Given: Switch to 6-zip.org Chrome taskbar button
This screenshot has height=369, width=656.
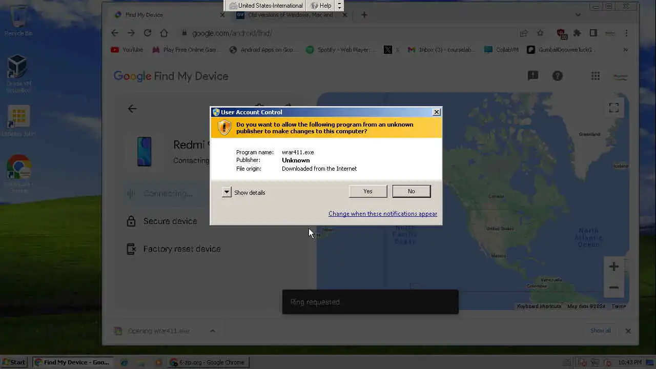Looking at the screenshot, I should pos(209,362).
